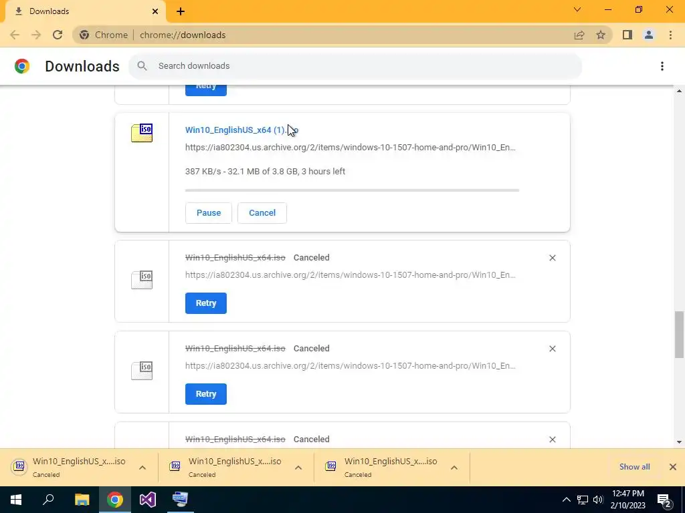Click the archive.org URL of the first canceled download
The image size is (685, 513).
point(351,275)
